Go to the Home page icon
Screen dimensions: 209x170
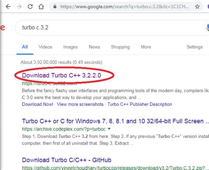tap(41, 7)
